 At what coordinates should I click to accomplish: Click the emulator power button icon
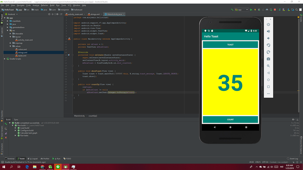tap(268, 24)
